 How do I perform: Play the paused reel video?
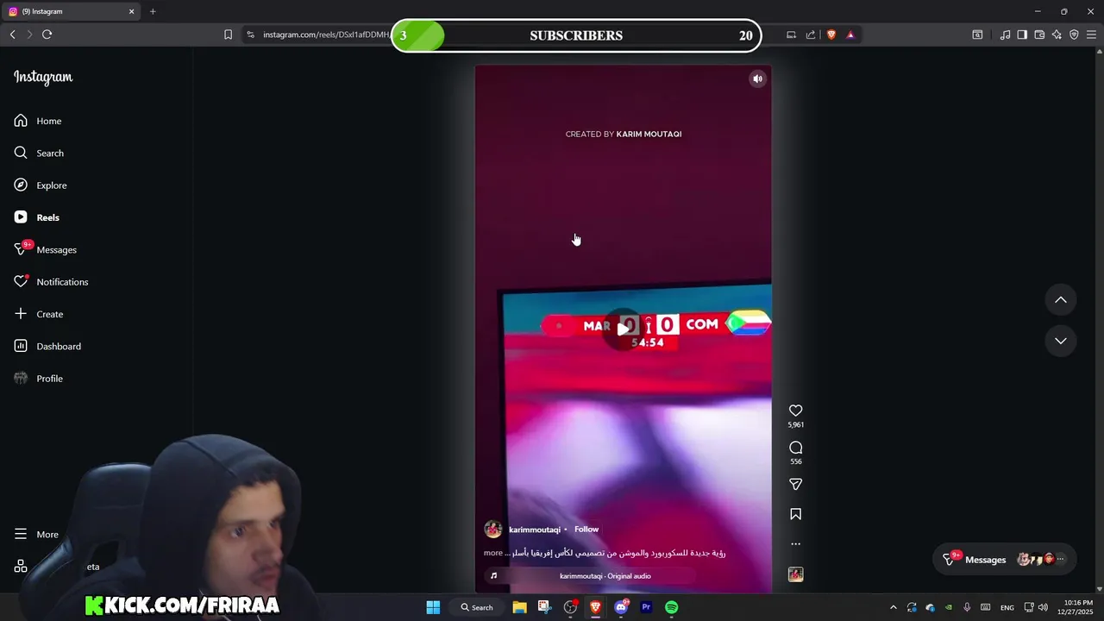coord(623,329)
